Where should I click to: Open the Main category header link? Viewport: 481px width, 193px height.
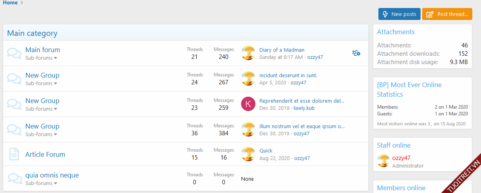(32, 33)
